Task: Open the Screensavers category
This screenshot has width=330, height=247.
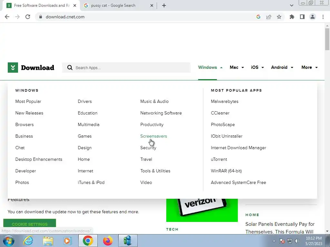Action: coord(154,136)
